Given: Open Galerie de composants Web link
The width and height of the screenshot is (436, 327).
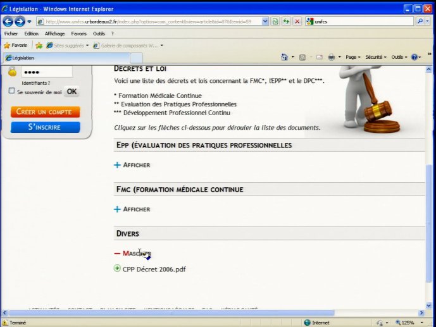Looking at the screenshot, I should tap(126, 46).
